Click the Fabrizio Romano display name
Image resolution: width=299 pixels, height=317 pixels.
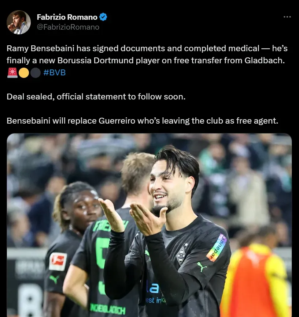[x=67, y=17]
